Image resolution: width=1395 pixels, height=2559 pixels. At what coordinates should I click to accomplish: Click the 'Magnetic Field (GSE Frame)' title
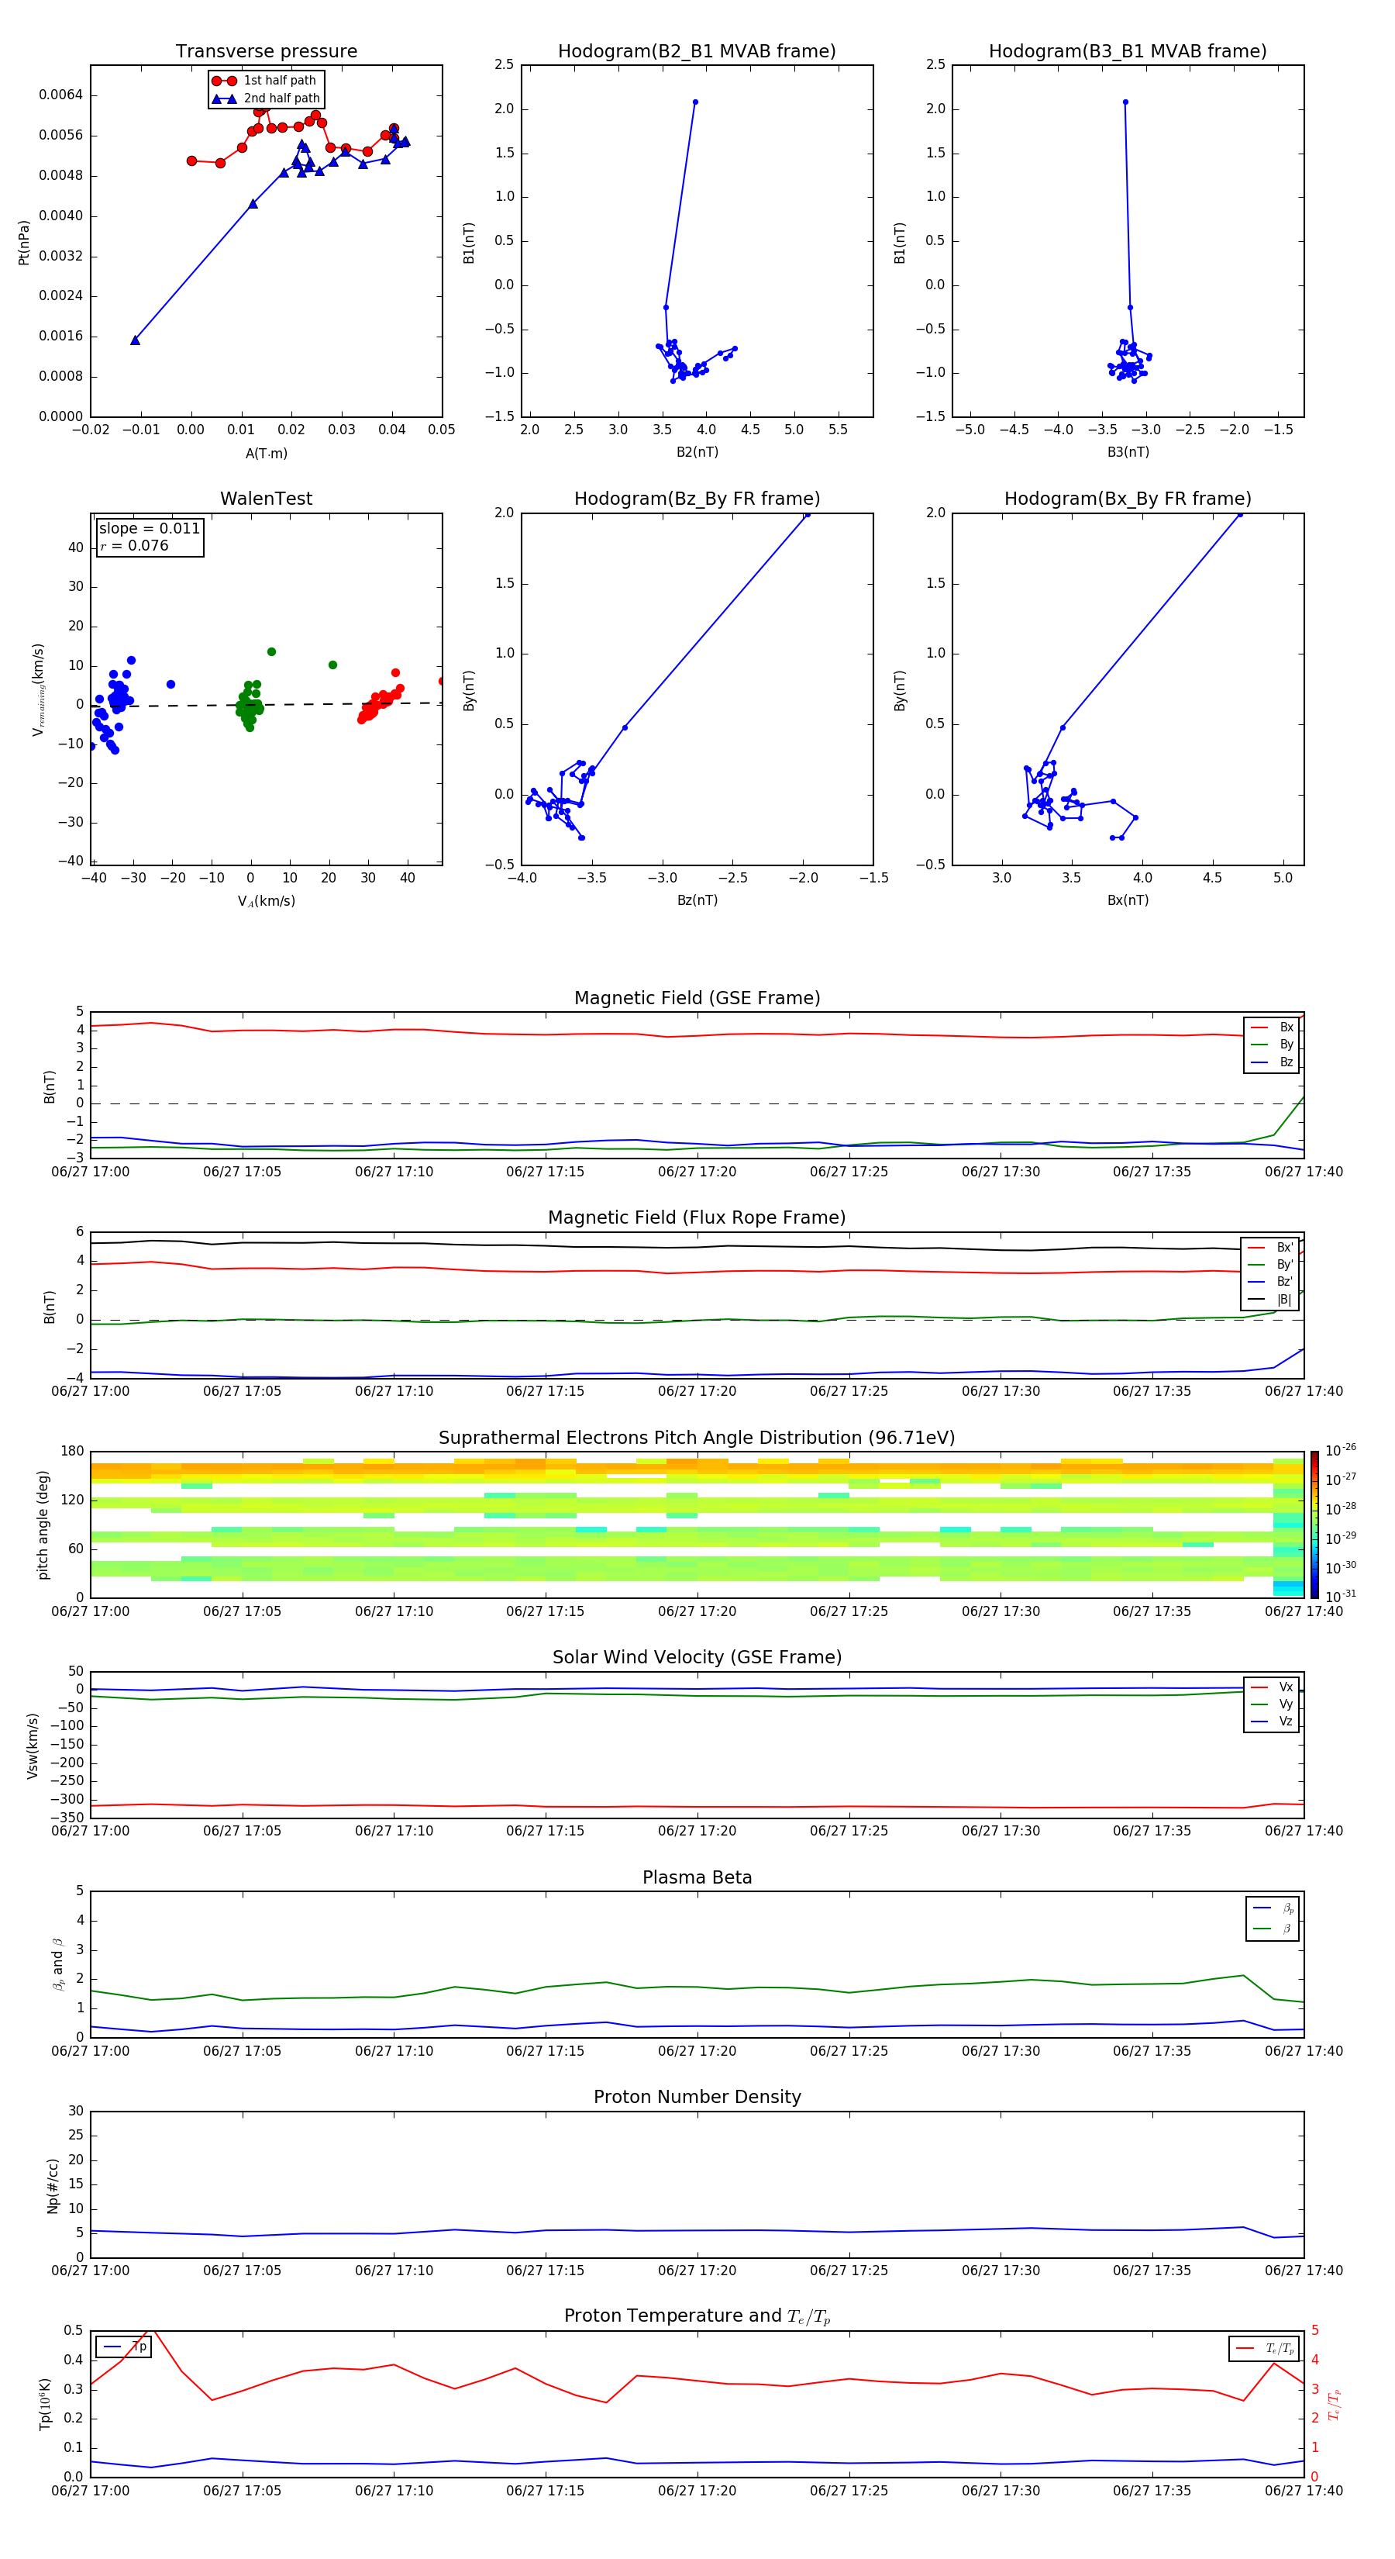coord(697,997)
